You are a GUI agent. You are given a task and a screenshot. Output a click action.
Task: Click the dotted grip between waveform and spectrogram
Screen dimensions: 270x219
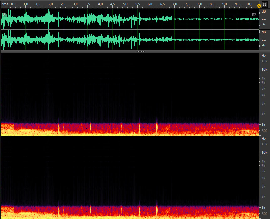coord(141,52)
